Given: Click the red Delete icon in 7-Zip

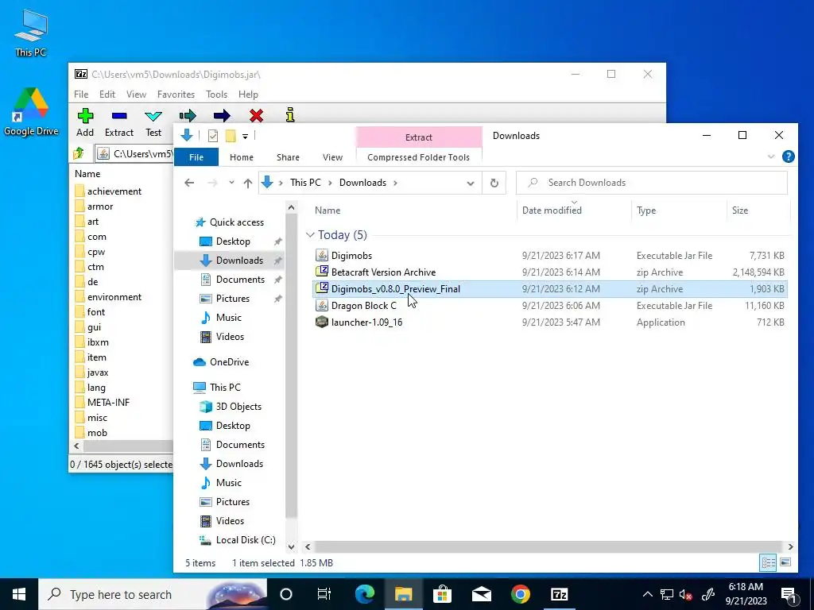Looking at the screenshot, I should tap(256, 115).
